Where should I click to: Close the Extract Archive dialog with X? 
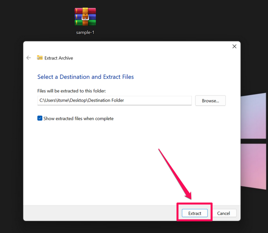pyautogui.click(x=234, y=47)
